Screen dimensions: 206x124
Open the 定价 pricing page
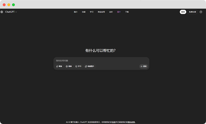click(x=111, y=12)
